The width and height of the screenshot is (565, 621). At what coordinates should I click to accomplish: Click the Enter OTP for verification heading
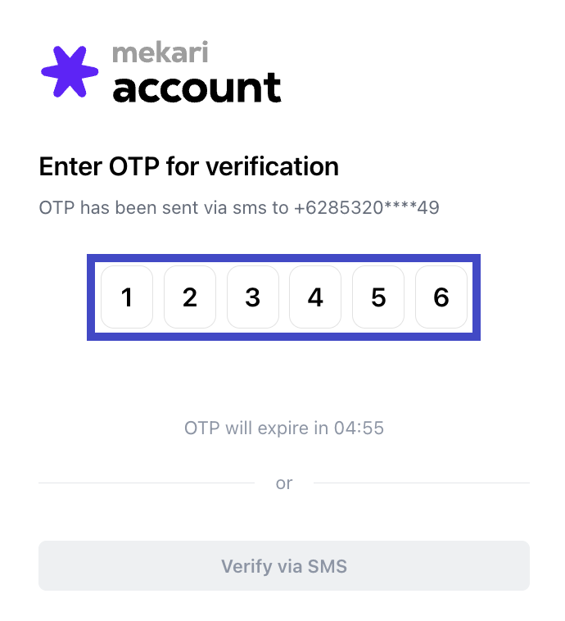pos(188,167)
